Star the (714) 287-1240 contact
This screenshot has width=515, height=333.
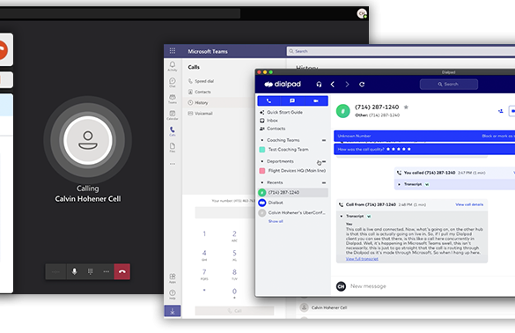click(406, 107)
